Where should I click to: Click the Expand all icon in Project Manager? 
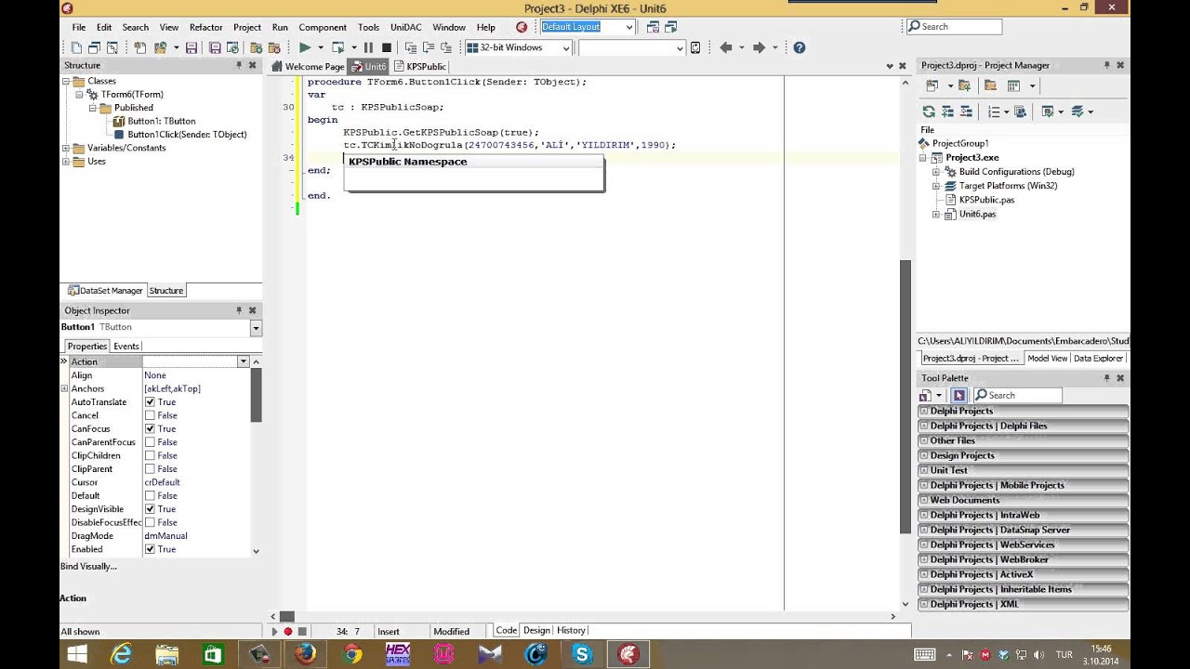coord(947,111)
